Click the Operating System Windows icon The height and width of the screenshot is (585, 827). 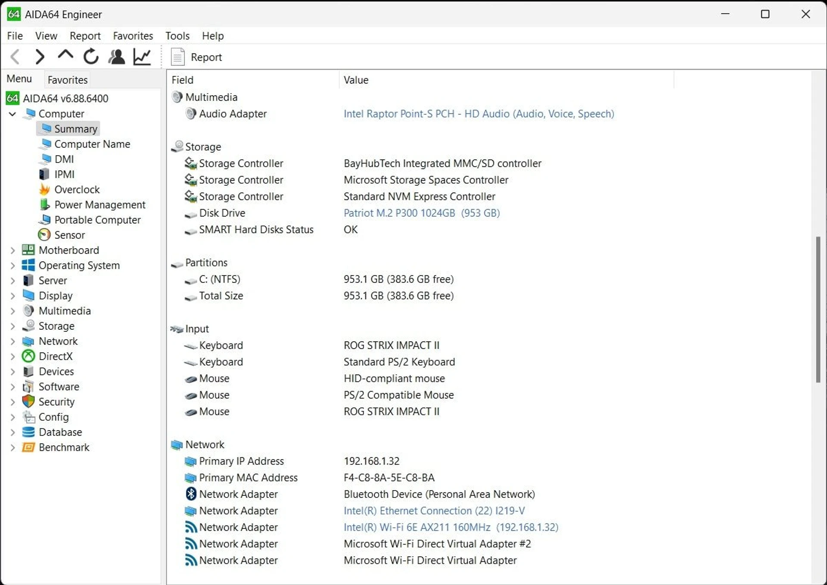click(x=28, y=265)
